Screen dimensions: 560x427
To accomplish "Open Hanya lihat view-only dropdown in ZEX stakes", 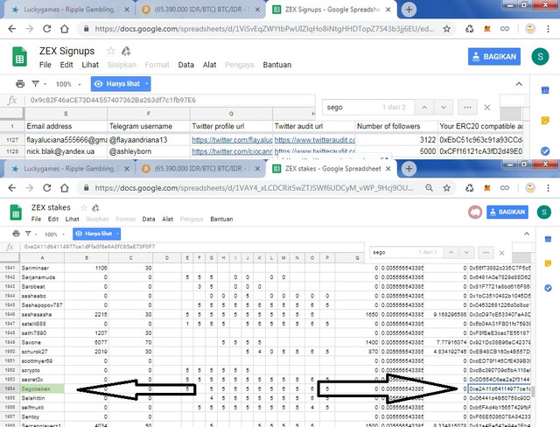I will click(96, 234).
